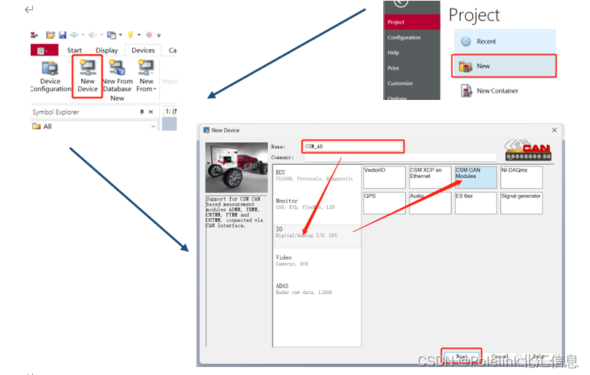Choose the Signal generator device tile
590x375 pixels.
(521, 203)
